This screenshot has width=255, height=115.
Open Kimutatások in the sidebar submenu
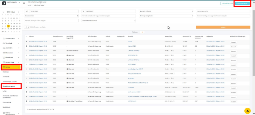[7, 102]
